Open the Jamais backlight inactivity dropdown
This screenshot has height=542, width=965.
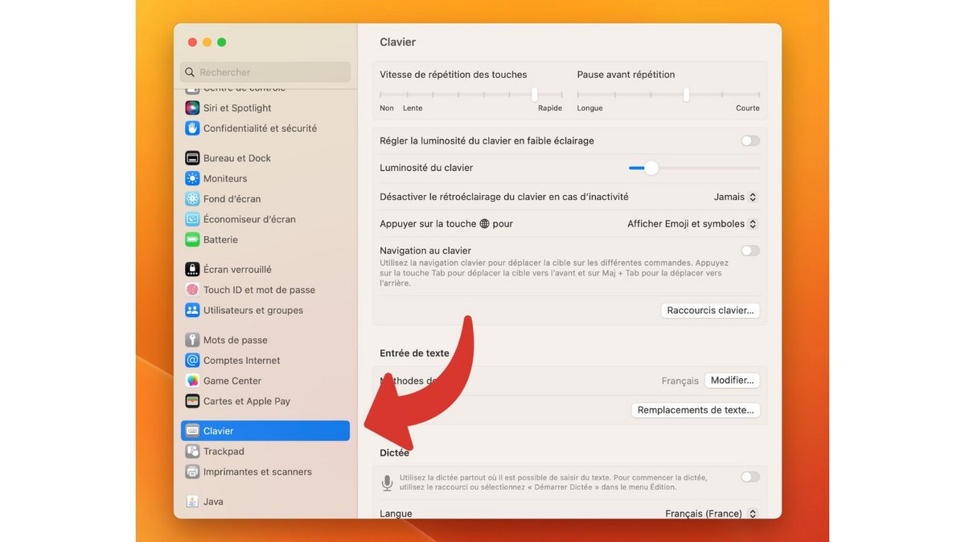tap(735, 197)
